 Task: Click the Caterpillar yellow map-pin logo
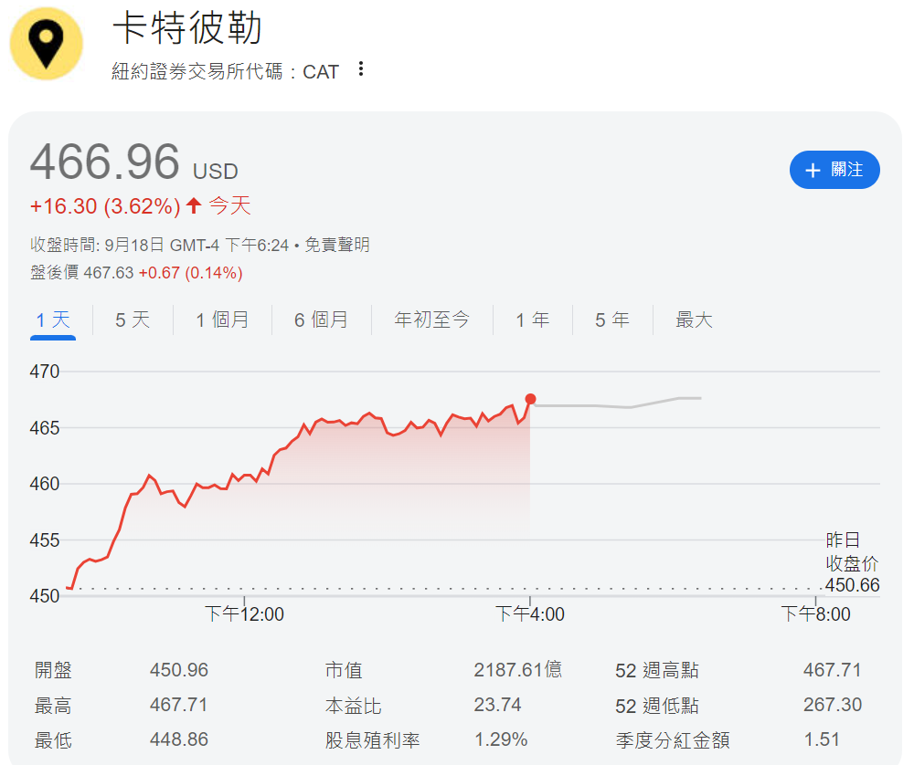tap(46, 44)
